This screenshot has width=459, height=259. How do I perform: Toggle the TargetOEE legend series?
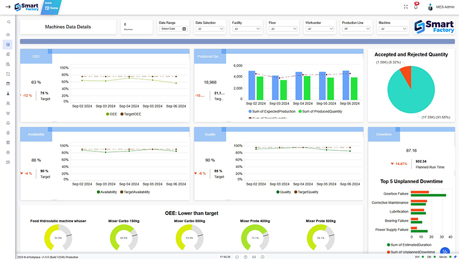(130, 114)
